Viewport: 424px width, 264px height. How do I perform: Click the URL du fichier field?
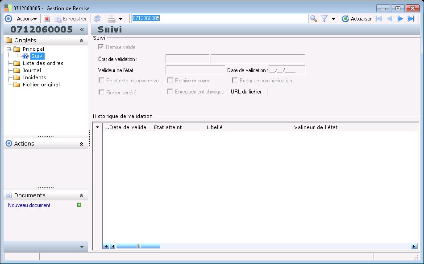point(320,92)
